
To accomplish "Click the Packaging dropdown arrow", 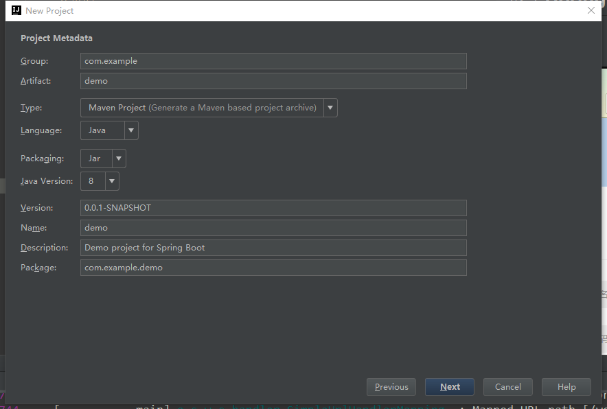I will point(119,159).
